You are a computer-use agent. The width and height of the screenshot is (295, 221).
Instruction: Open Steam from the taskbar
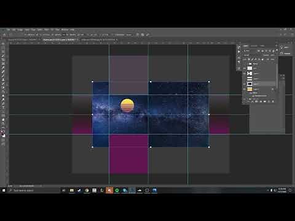79,190
